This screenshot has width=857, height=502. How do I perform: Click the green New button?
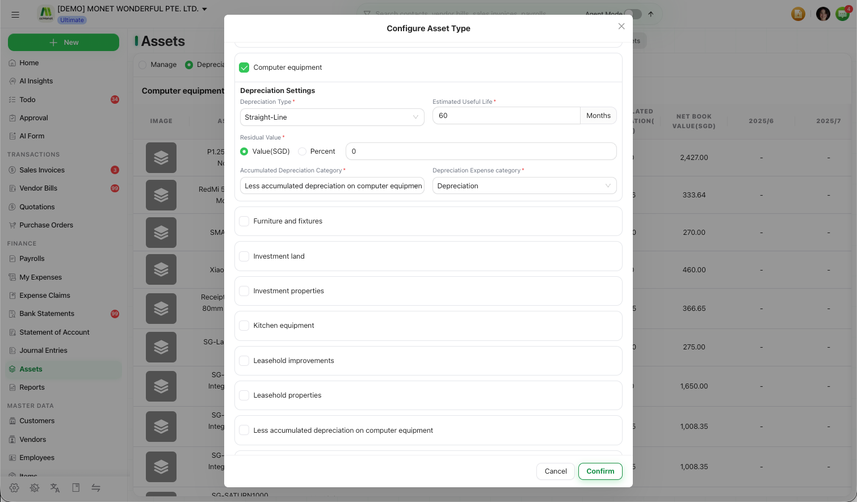click(64, 43)
